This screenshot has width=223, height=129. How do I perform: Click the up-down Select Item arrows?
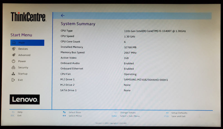[x=64, y=112]
